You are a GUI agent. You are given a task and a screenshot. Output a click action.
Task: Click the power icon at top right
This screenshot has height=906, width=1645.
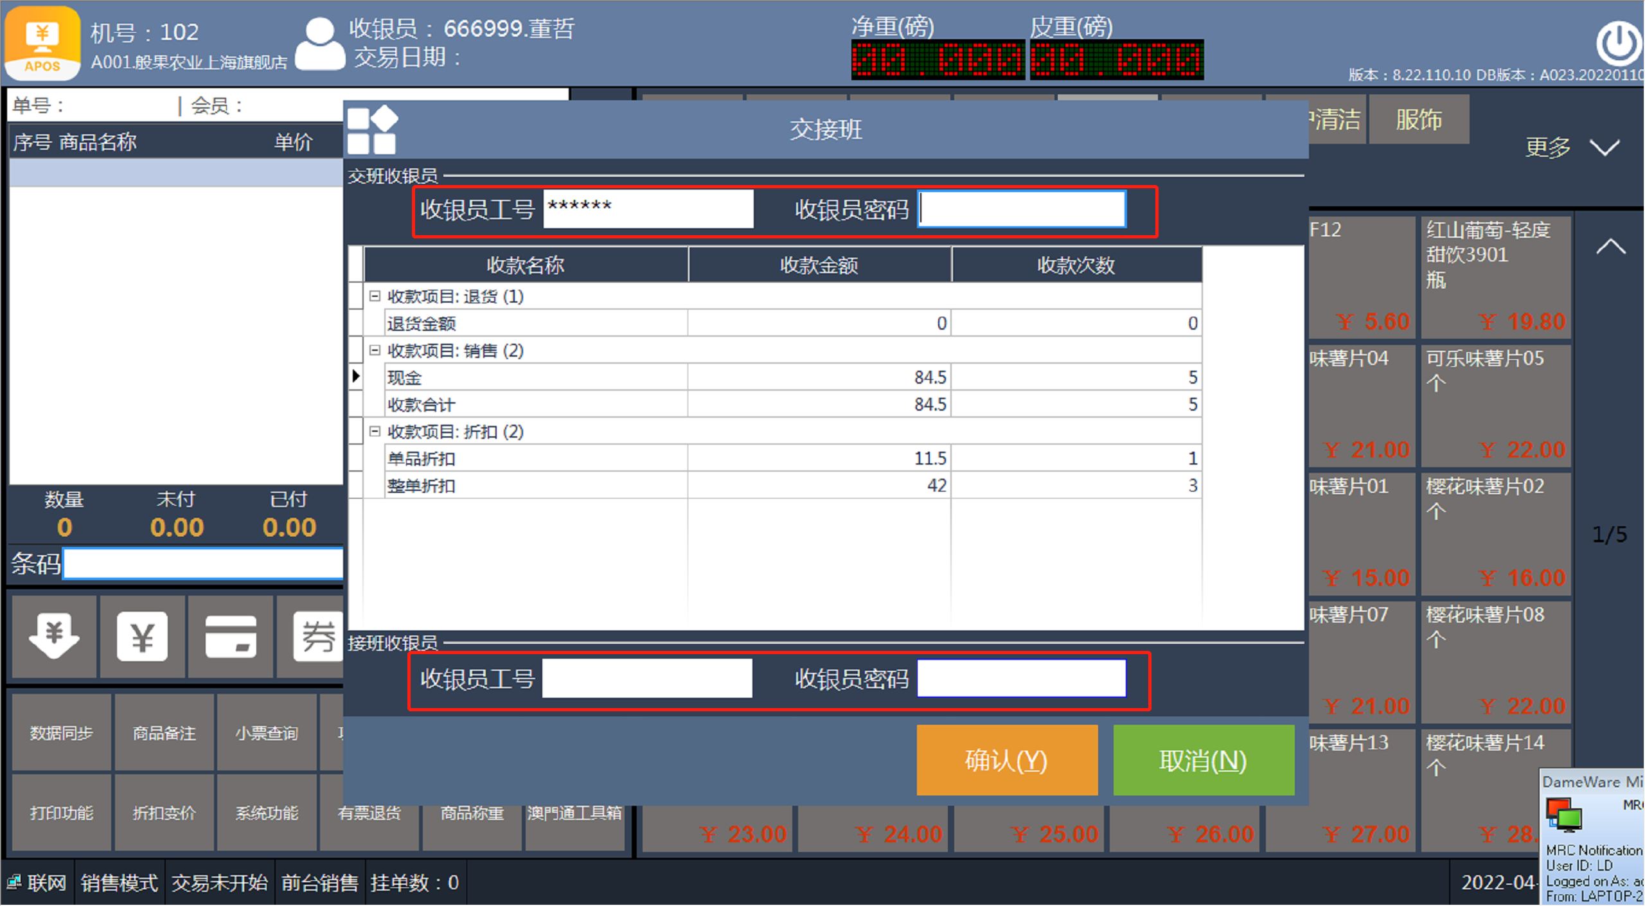point(1618,42)
